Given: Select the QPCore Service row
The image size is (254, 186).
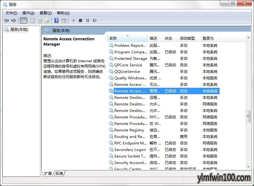Looking at the screenshot, I should pos(128,65).
